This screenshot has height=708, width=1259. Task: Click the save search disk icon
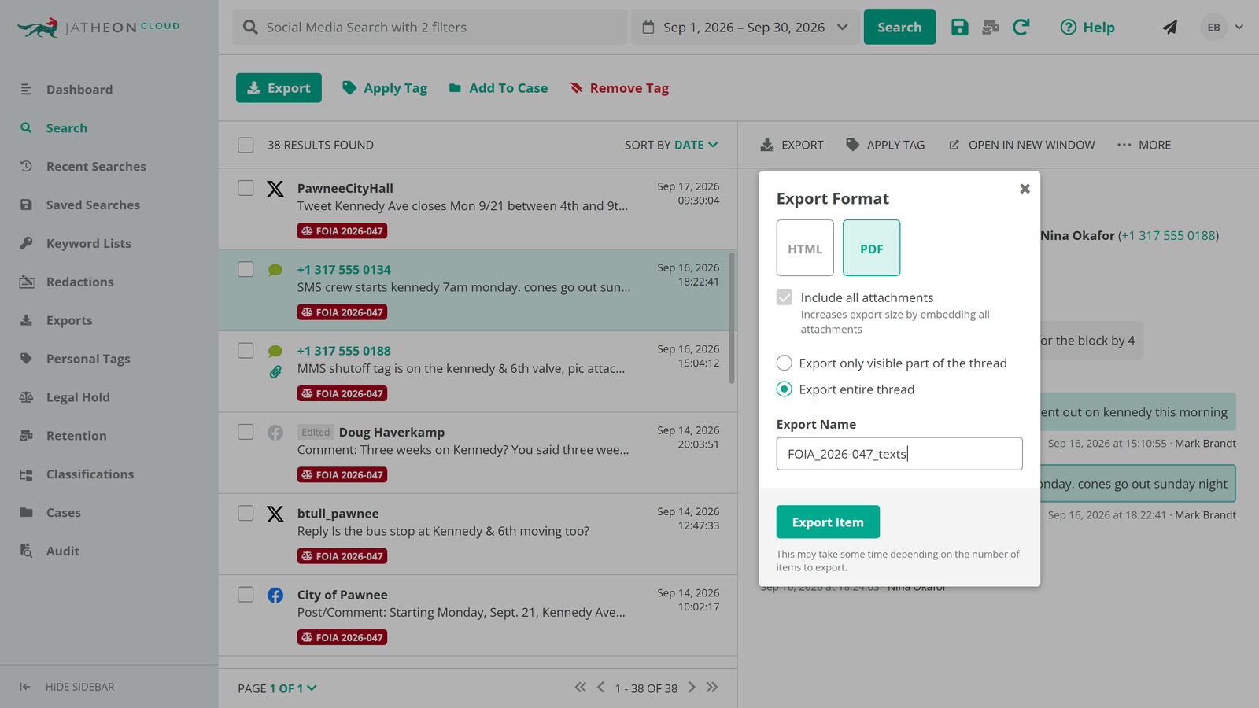(959, 28)
